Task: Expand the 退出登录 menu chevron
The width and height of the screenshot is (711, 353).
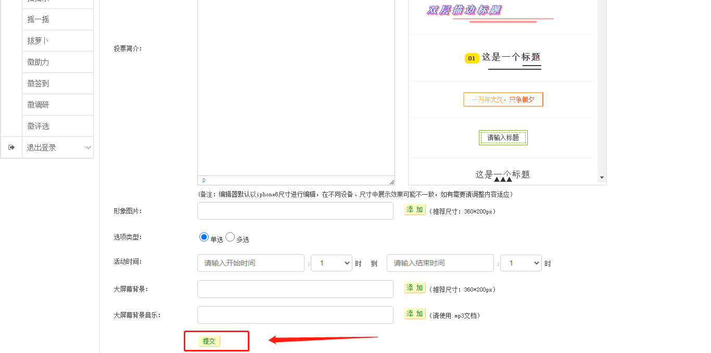Action: coord(88,147)
